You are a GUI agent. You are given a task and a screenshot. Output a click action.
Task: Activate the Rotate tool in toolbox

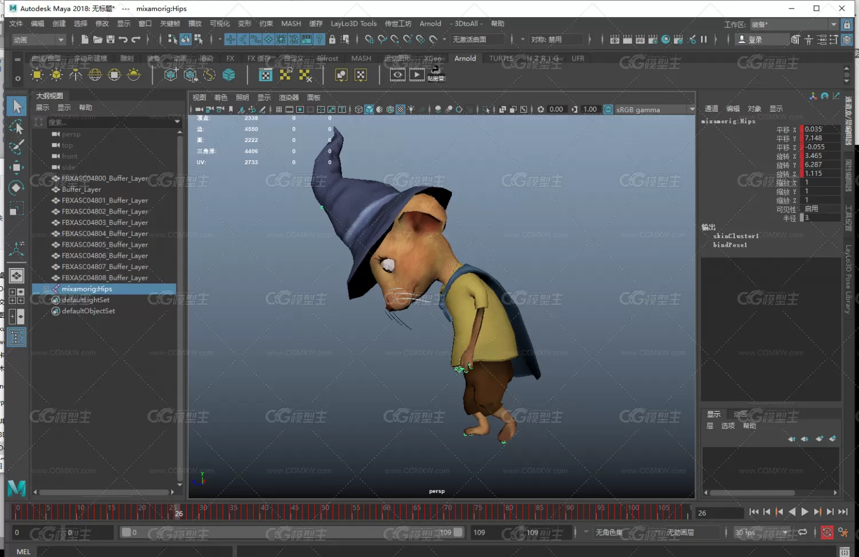point(17,188)
